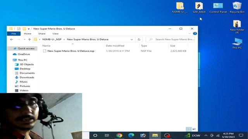Screen dimensions: 248x139
Task: Open the Share ribbon tab
Action: pos(42,34)
